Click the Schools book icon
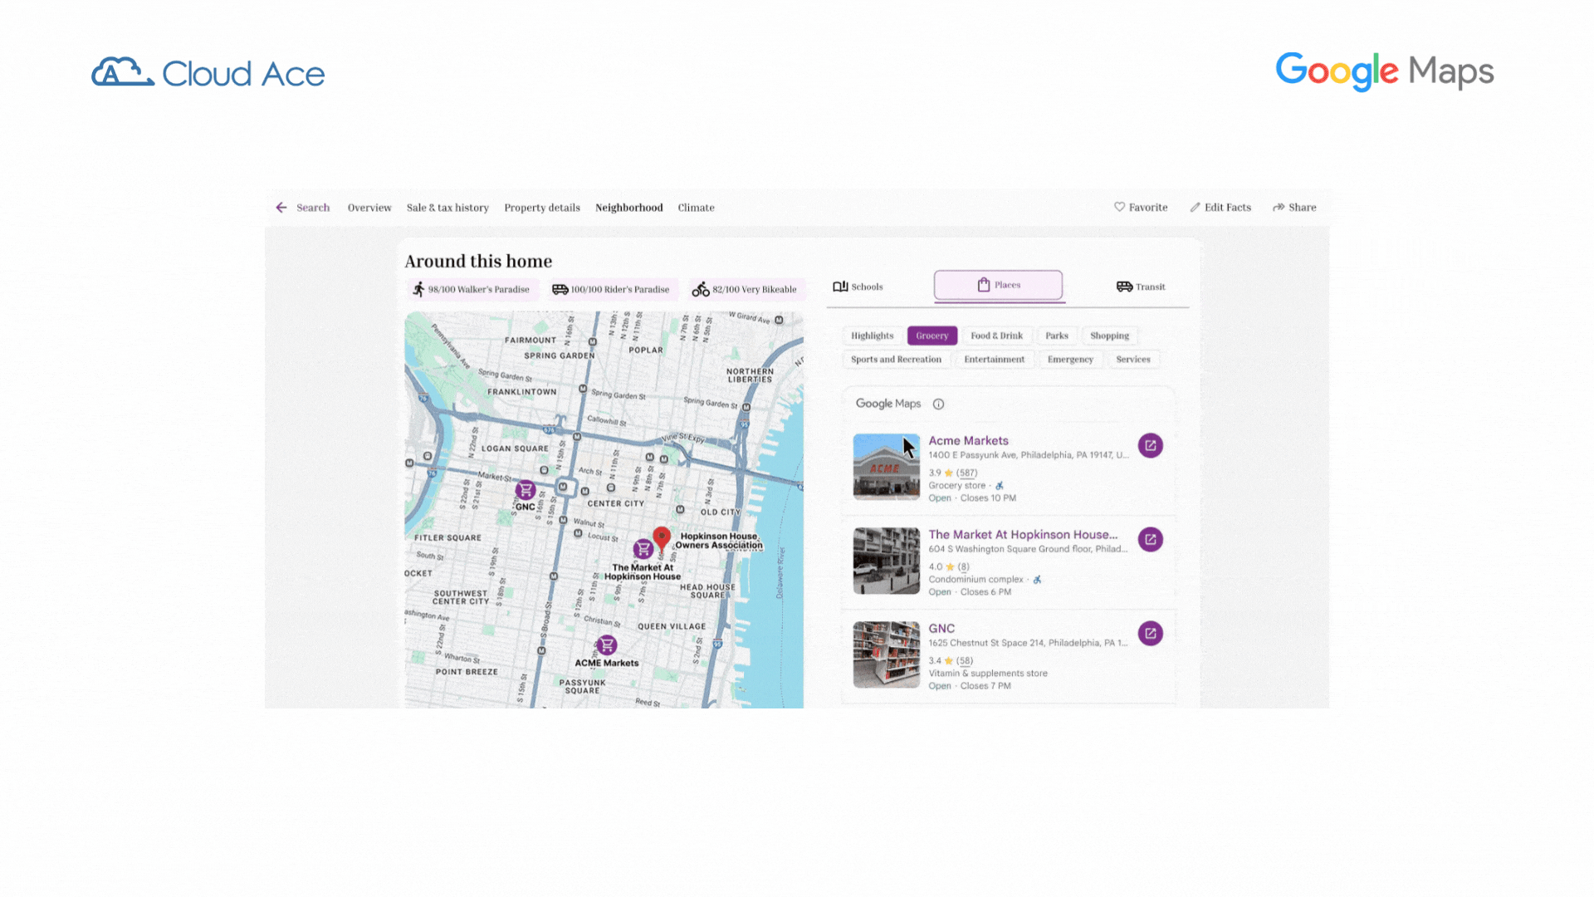Viewport: 1594px width, 897px height. 840,287
